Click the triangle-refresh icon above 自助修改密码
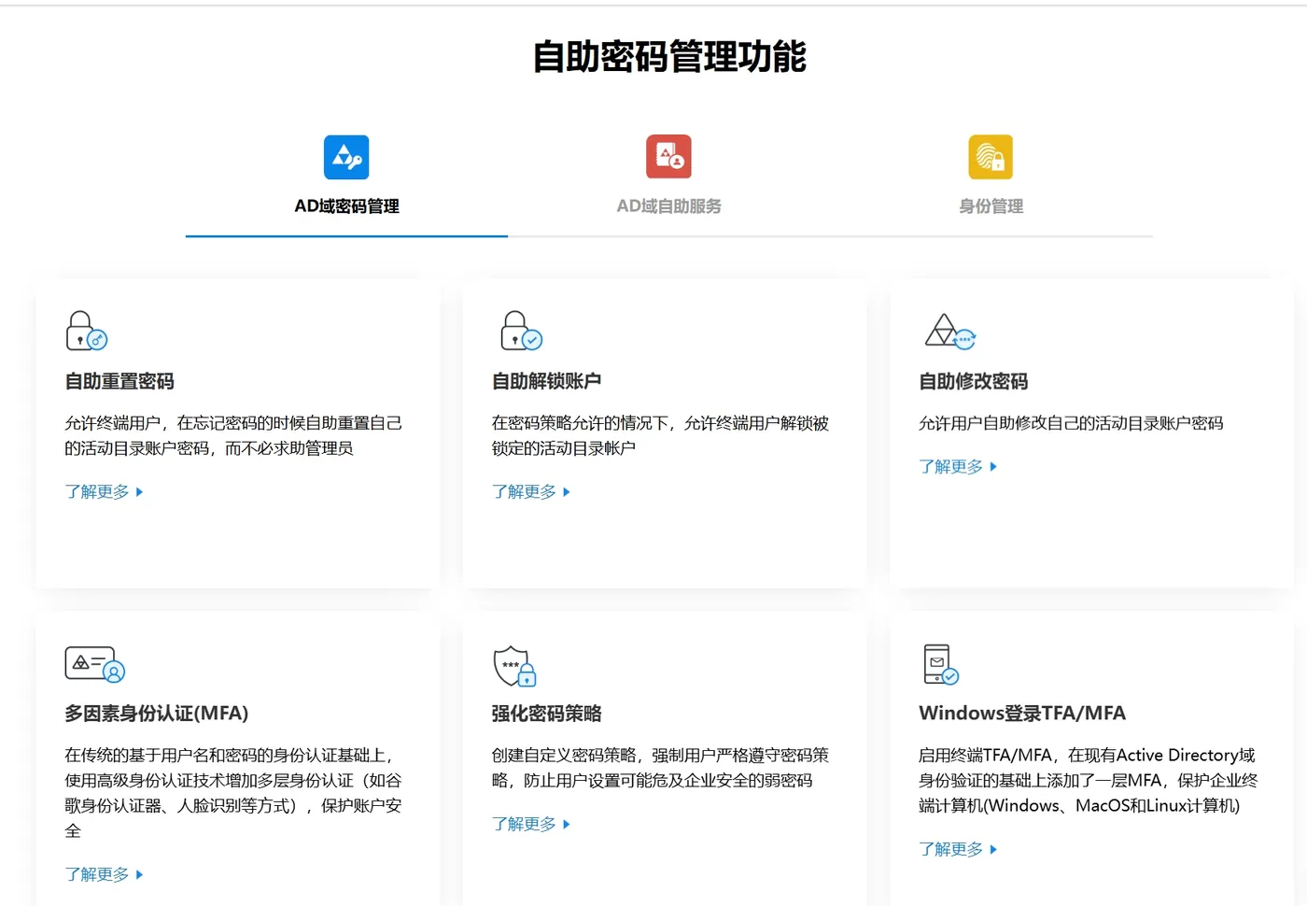 click(950, 331)
